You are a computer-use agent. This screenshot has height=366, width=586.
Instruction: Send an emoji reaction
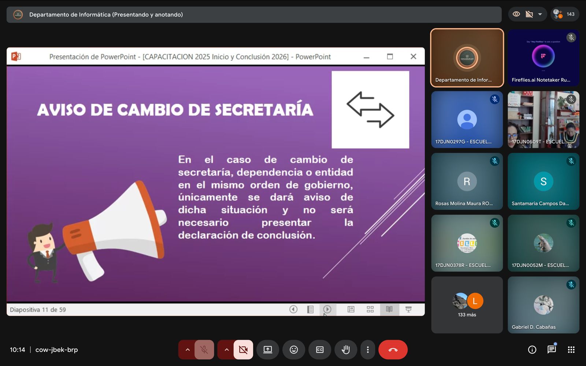294,350
